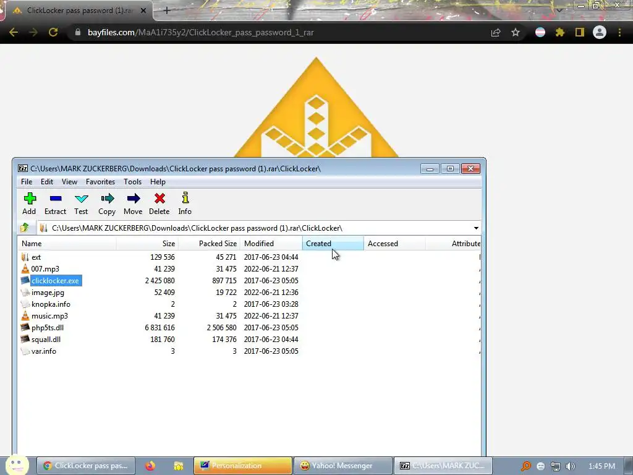633x475 pixels.
Task: Click the site lock icon in address bar
Action: click(78, 32)
